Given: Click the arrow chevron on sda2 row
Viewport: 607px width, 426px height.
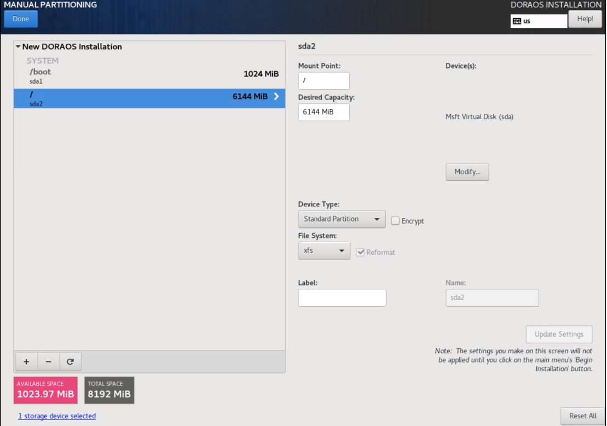Looking at the screenshot, I should pos(276,97).
